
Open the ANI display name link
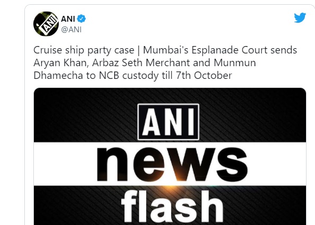pyautogui.click(x=68, y=19)
